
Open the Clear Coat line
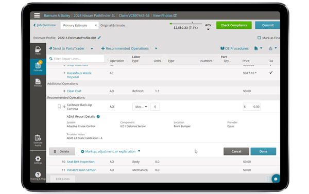[74, 91]
